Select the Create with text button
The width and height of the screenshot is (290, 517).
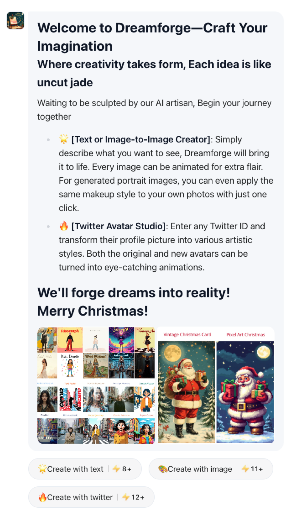[85, 469]
